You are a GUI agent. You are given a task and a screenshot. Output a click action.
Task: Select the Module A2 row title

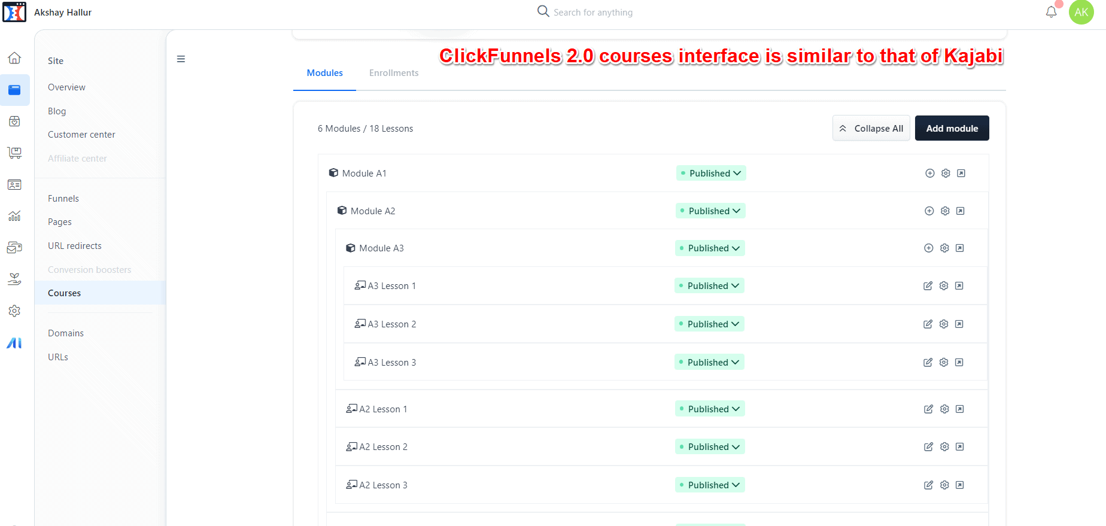click(373, 211)
